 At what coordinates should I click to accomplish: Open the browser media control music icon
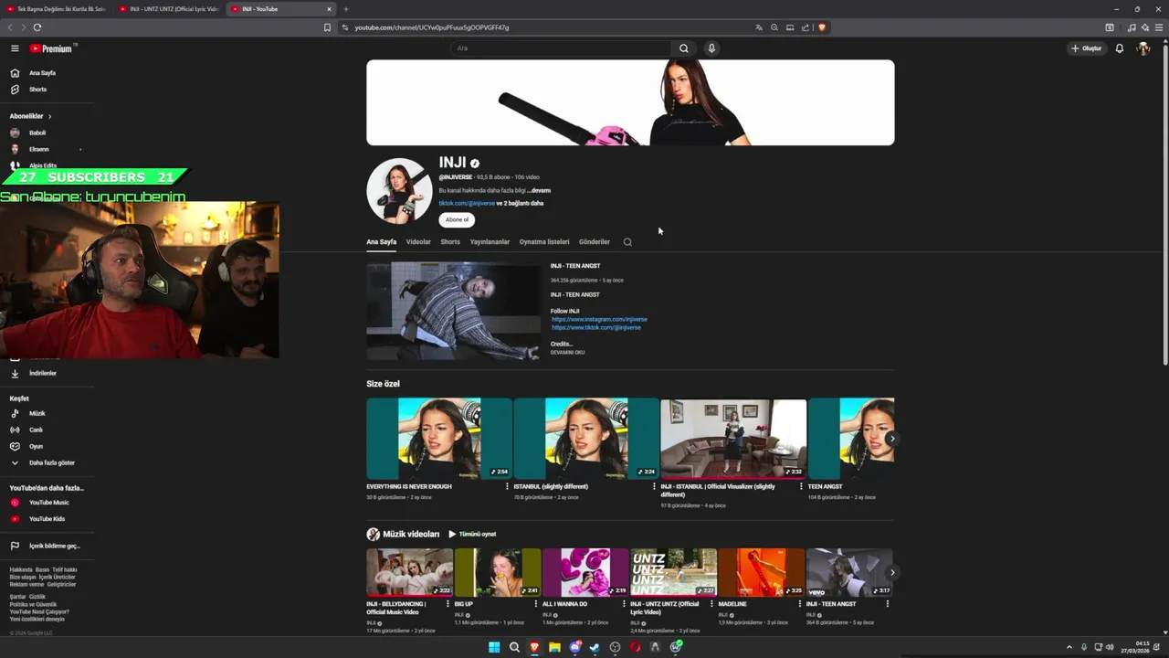click(1132, 27)
